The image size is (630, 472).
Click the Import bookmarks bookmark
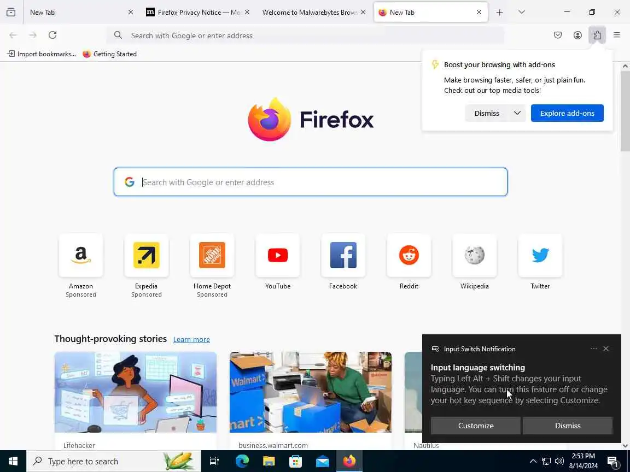pos(42,54)
